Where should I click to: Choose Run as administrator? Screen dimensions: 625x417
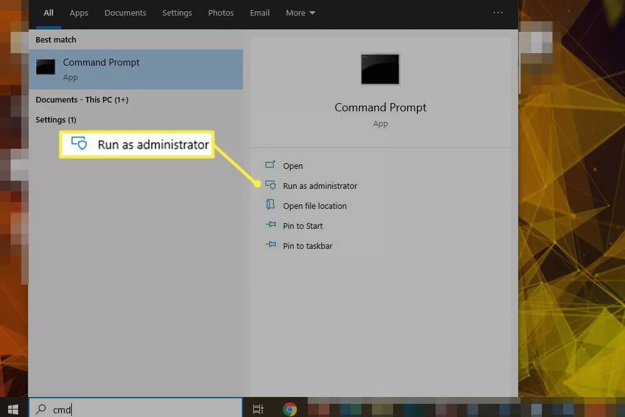point(319,186)
